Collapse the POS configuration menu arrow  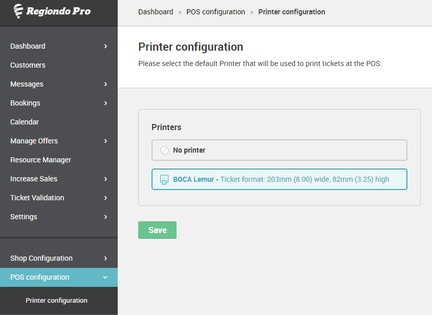tap(105, 277)
